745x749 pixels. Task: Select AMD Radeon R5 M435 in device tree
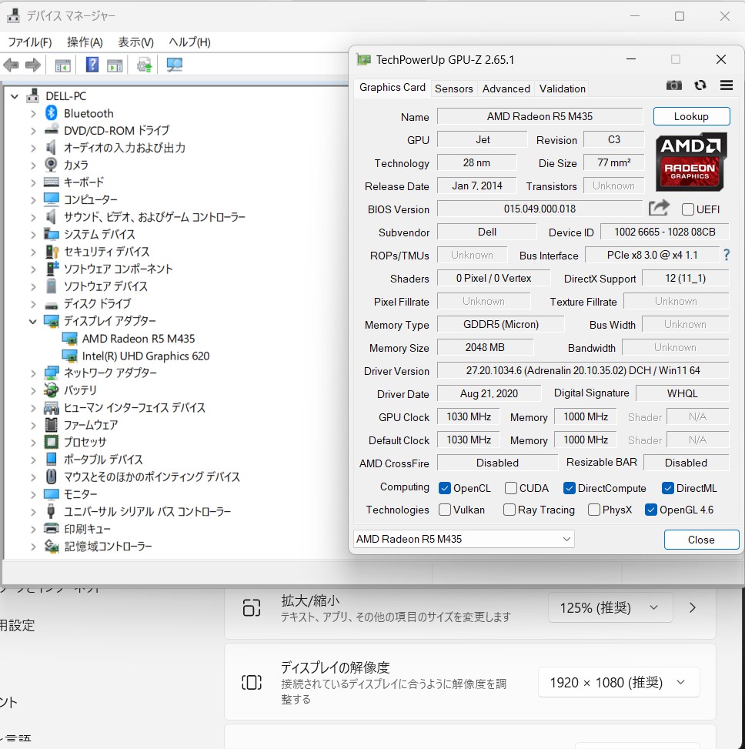click(x=138, y=339)
